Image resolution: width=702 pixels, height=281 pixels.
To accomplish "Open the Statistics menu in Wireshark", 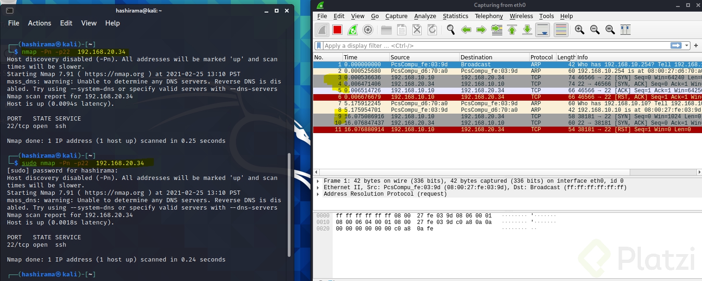I will click(x=455, y=16).
